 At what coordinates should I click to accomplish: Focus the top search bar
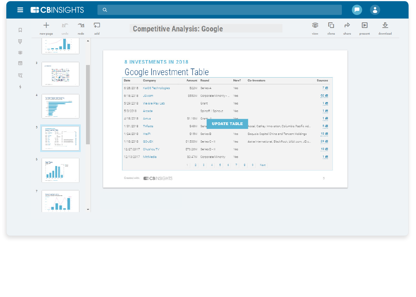coord(220,10)
